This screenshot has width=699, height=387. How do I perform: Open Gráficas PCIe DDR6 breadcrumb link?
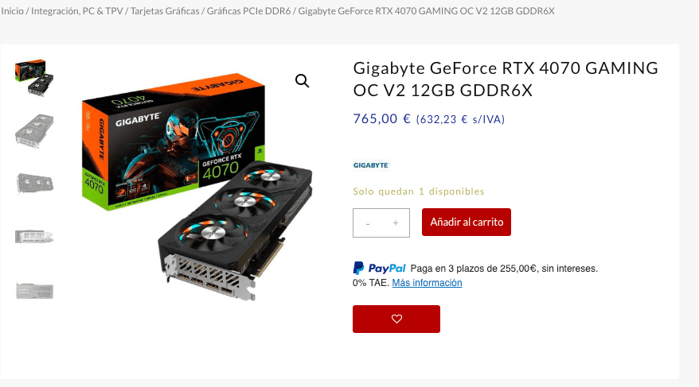(x=248, y=11)
